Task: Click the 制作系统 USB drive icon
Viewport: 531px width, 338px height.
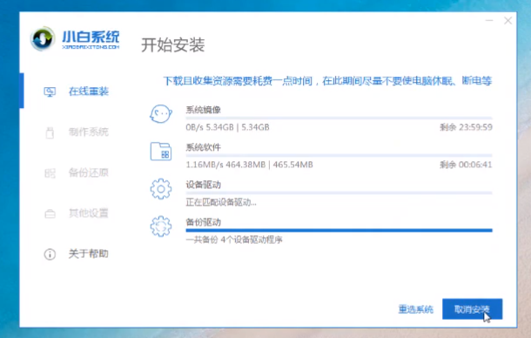Action: [x=50, y=132]
